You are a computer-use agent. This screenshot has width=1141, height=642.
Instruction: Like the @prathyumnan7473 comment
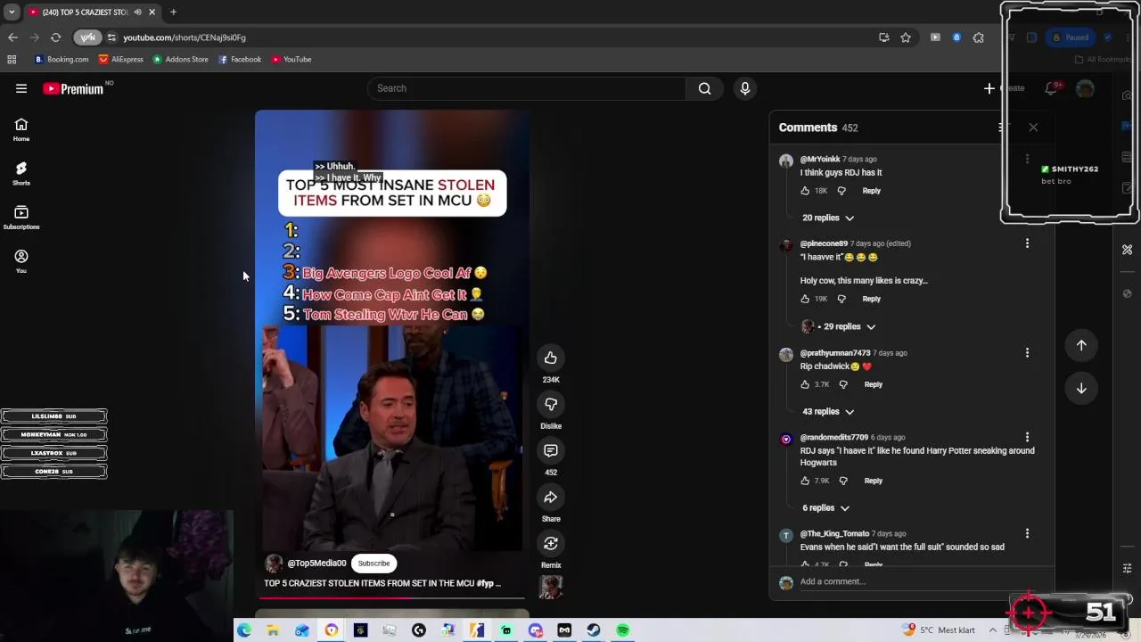pyautogui.click(x=805, y=384)
